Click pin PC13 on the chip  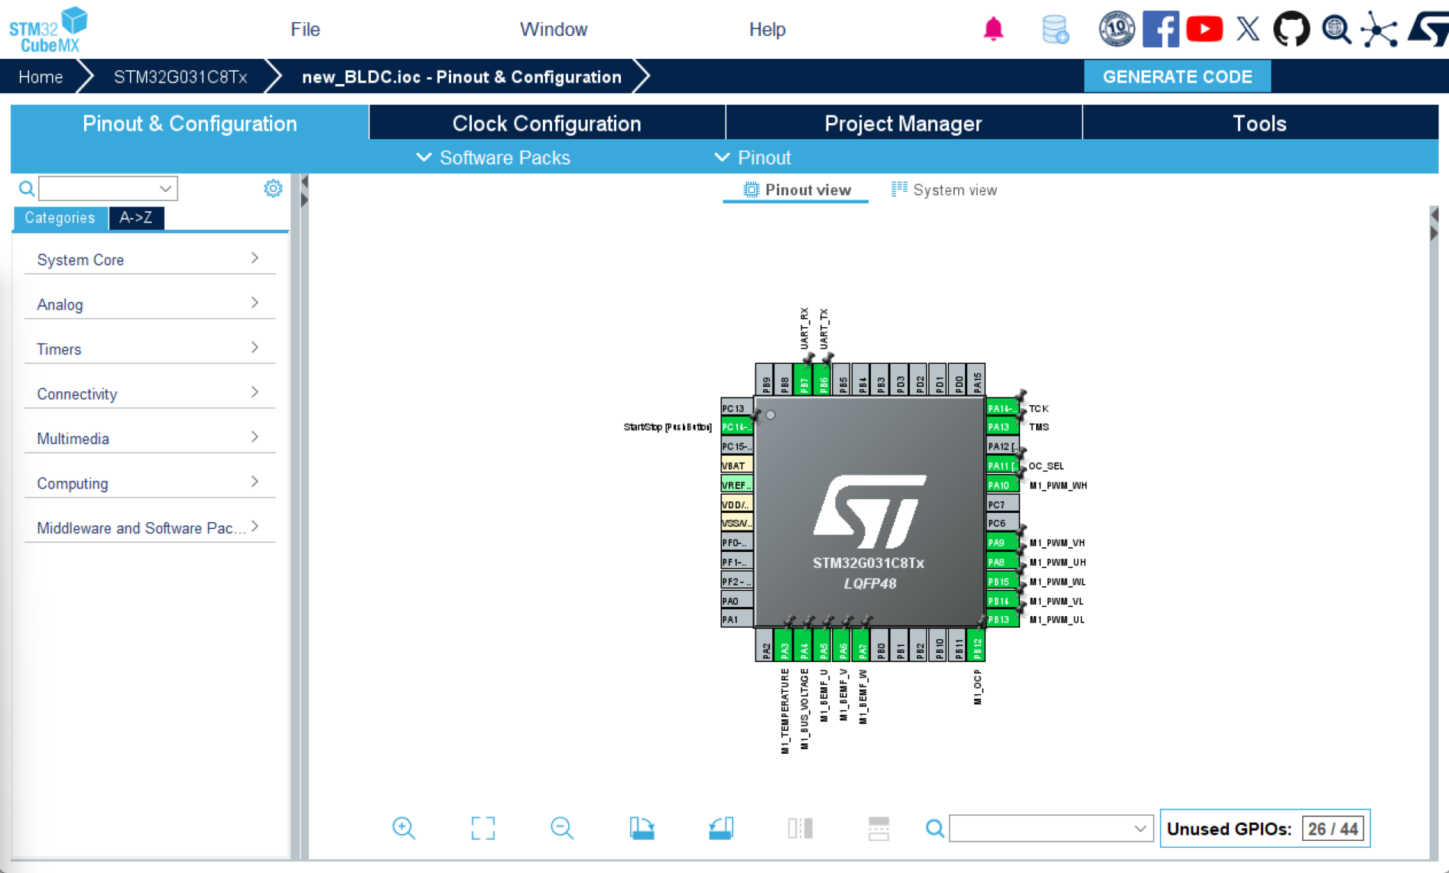(736, 407)
